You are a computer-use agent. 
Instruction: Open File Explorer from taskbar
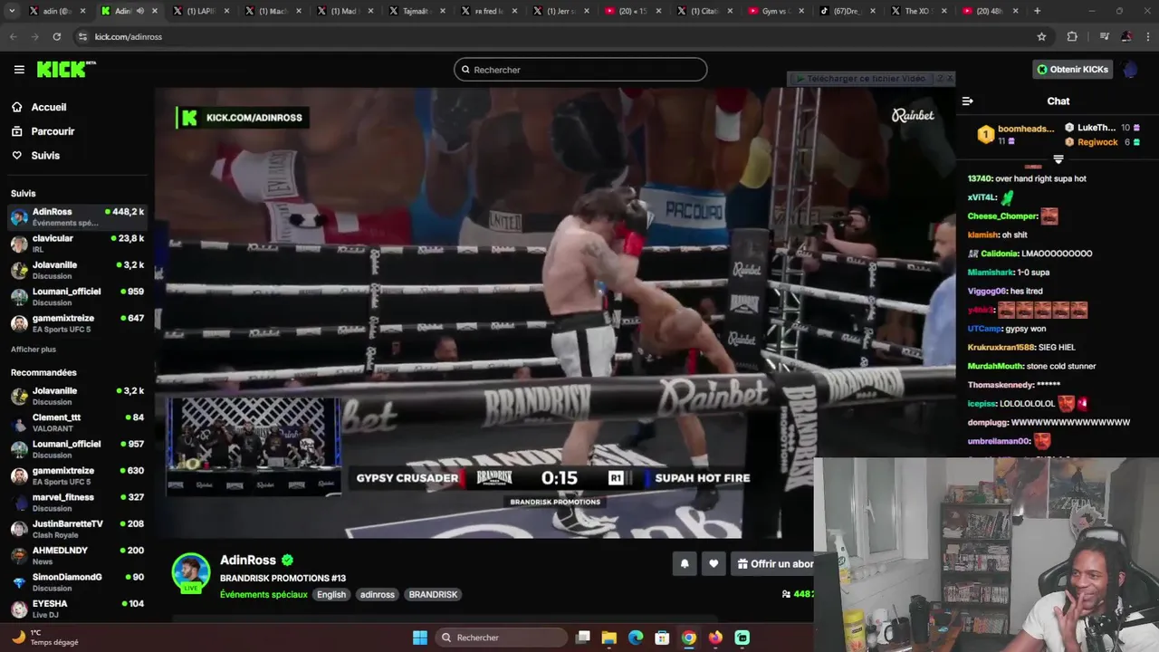pyautogui.click(x=609, y=638)
